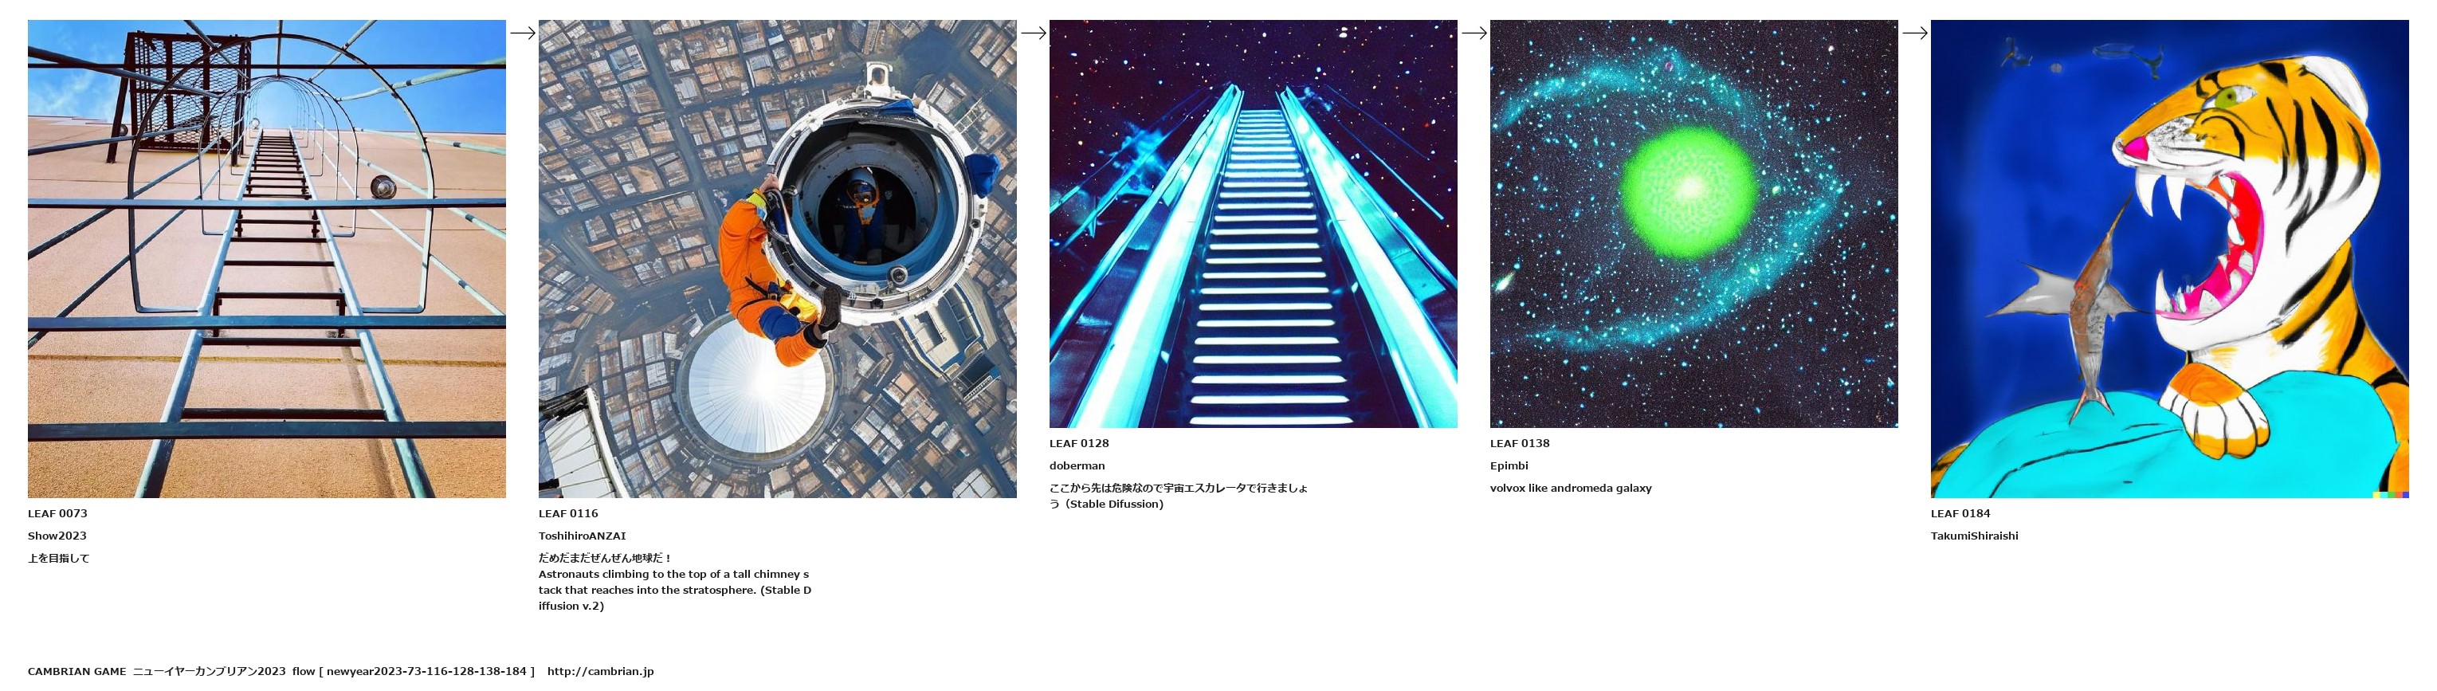Click the LEAF 0184 label

[1961, 513]
